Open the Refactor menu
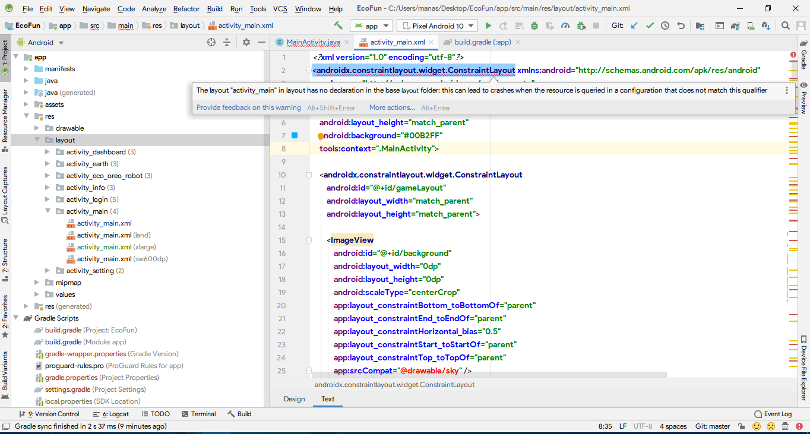Viewport: 810px width, 434px height. tap(186, 9)
